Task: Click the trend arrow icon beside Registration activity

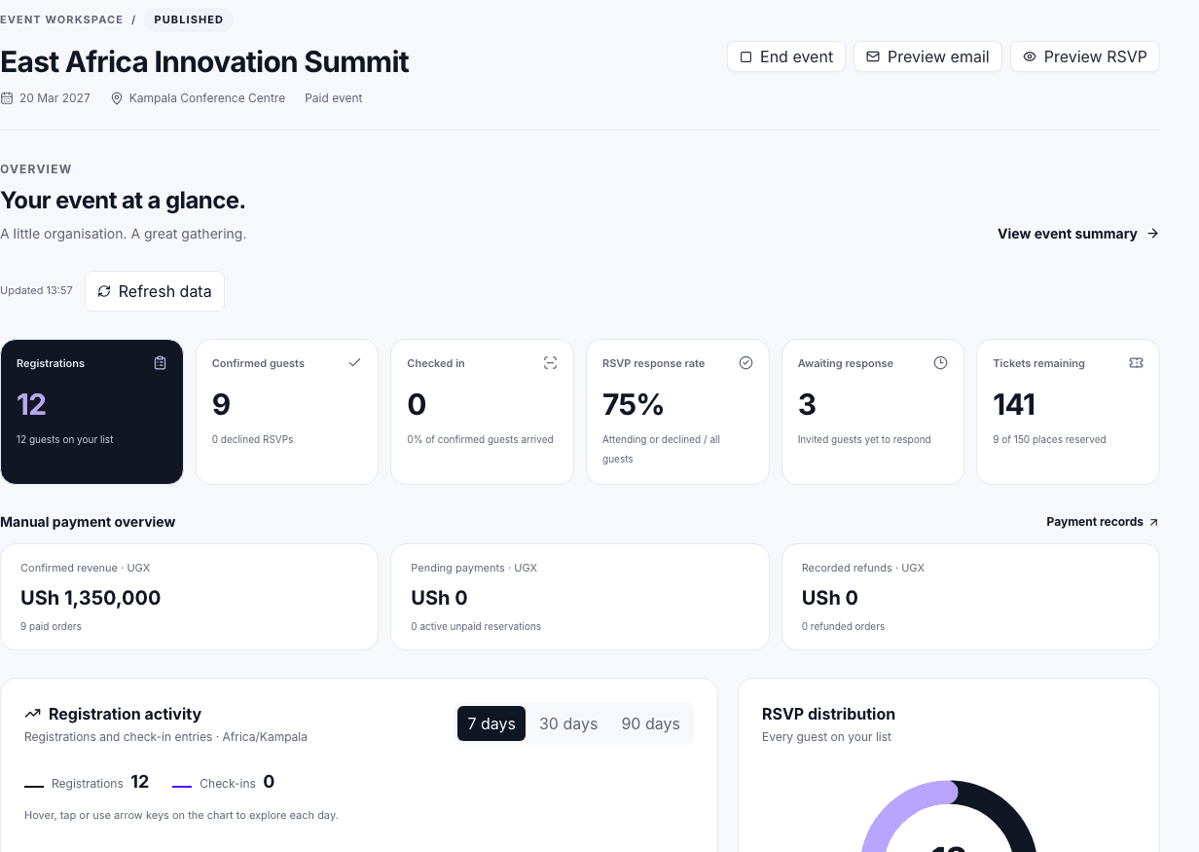Action: (32, 714)
